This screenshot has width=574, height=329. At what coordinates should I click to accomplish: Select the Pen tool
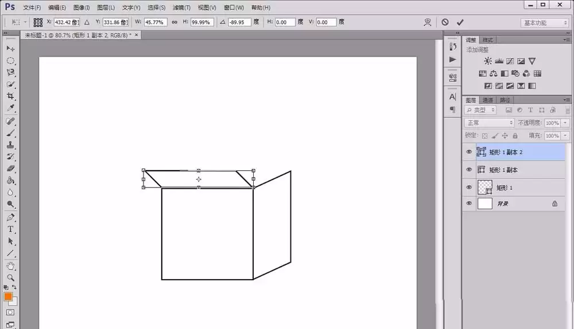[10, 217]
